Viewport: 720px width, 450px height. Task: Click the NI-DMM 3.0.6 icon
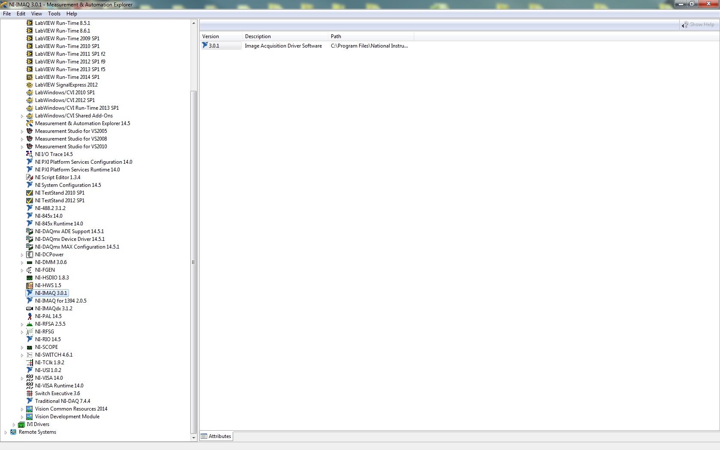coord(30,262)
